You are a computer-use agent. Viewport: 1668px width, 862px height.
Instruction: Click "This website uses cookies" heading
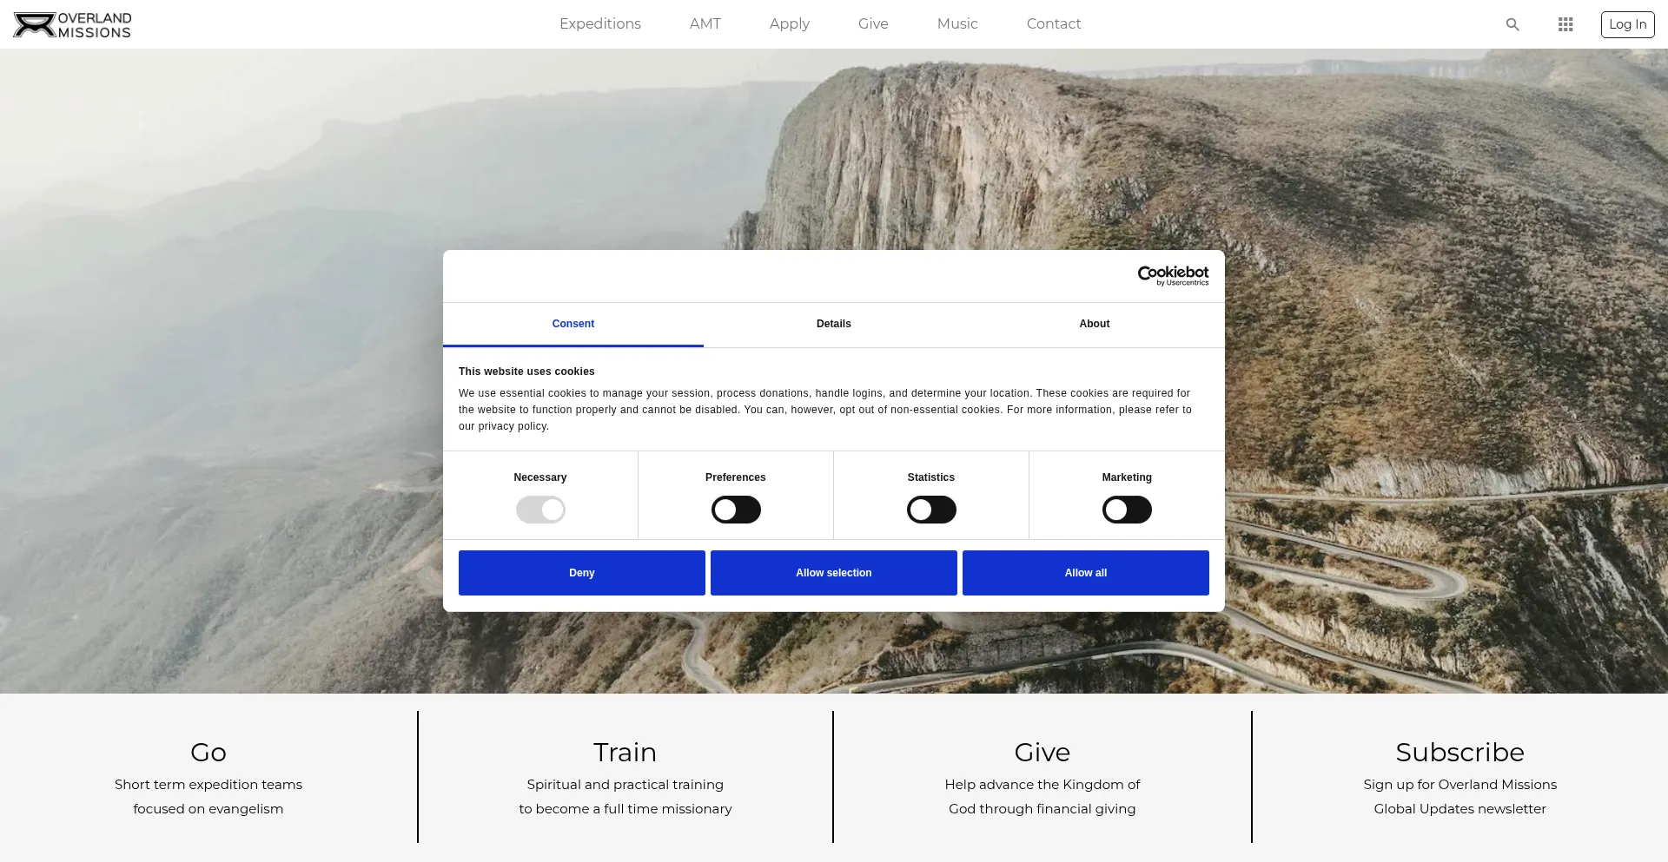coord(526,372)
